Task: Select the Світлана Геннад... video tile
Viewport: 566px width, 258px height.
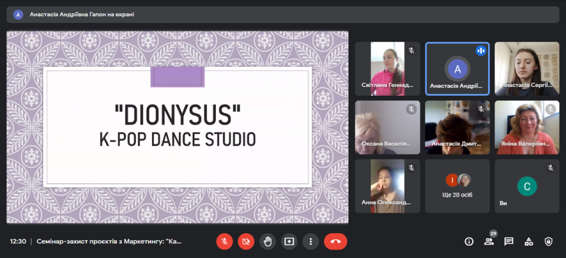Action: point(387,68)
